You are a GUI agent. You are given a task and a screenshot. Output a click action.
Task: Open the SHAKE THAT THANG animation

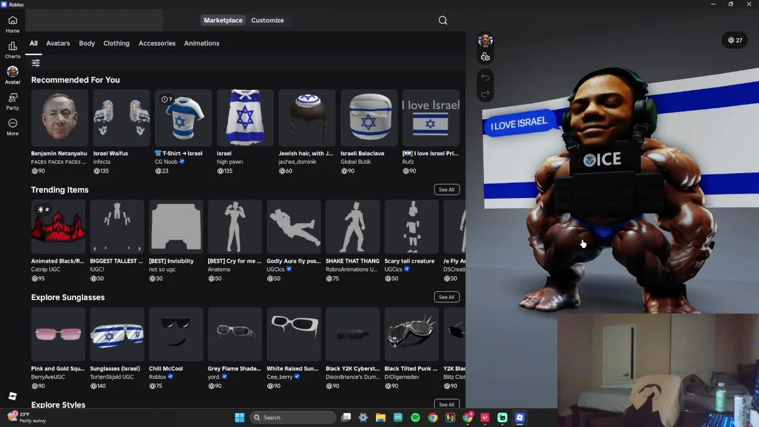[353, 227]
